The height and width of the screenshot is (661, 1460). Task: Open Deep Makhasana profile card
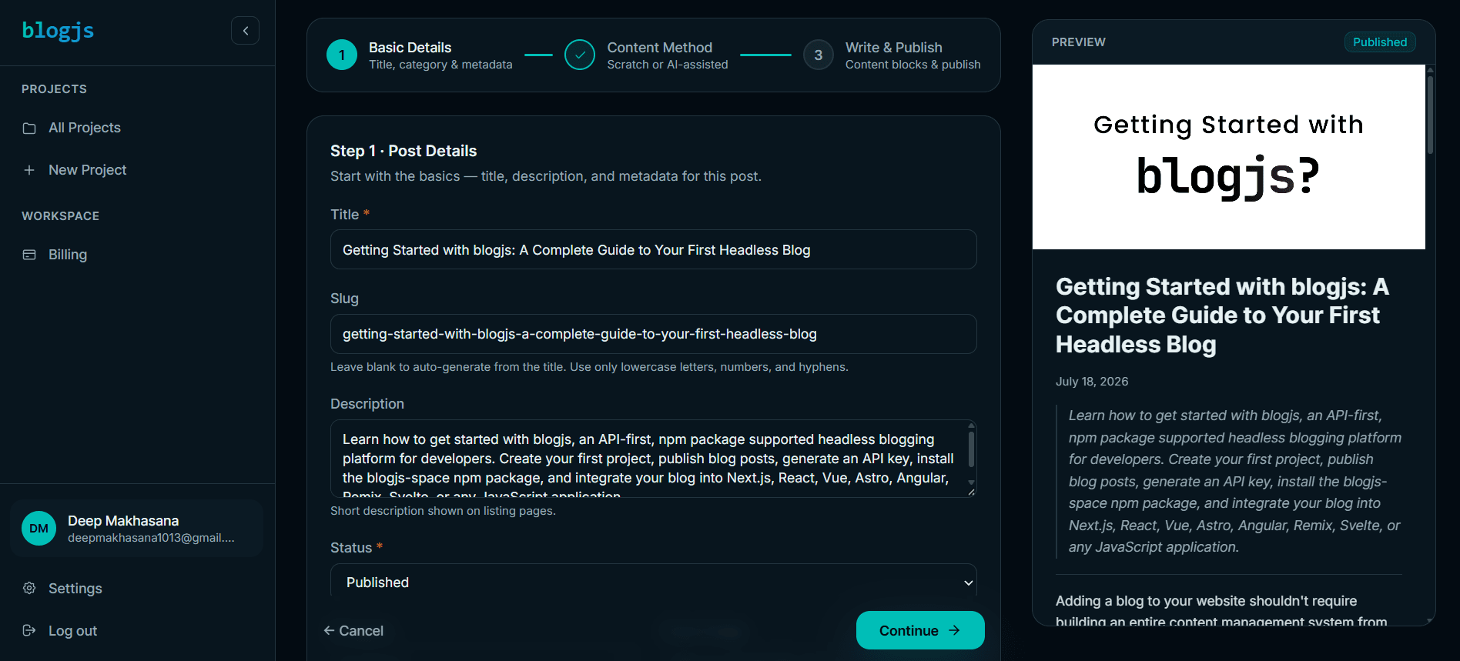137,529
